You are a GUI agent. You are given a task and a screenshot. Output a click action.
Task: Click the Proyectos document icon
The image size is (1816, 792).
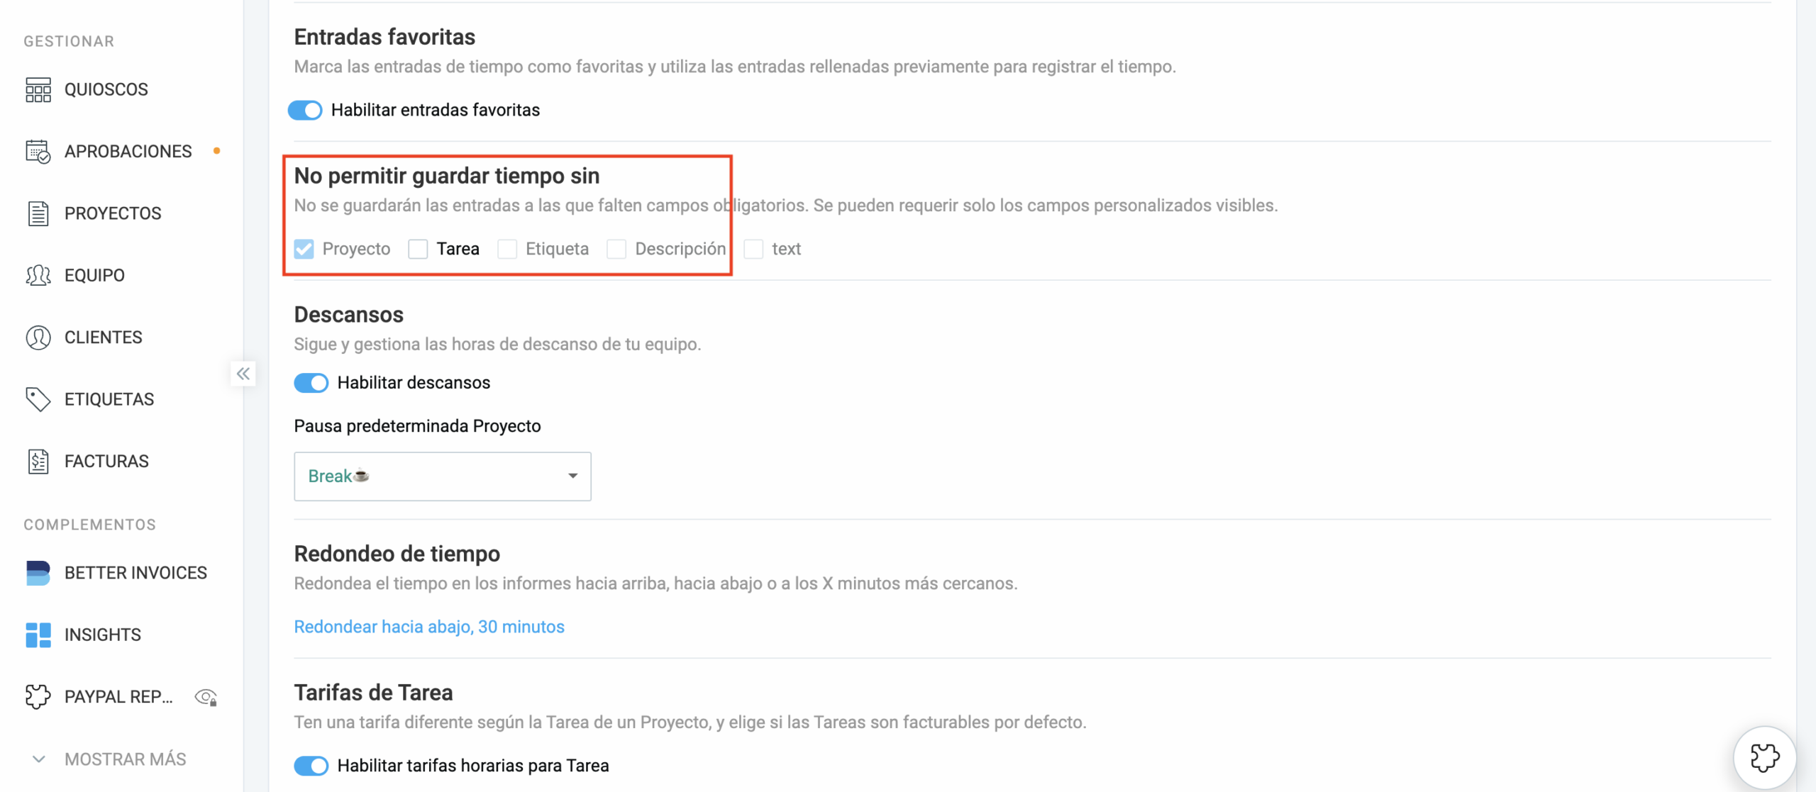click(x=38, y=213)
